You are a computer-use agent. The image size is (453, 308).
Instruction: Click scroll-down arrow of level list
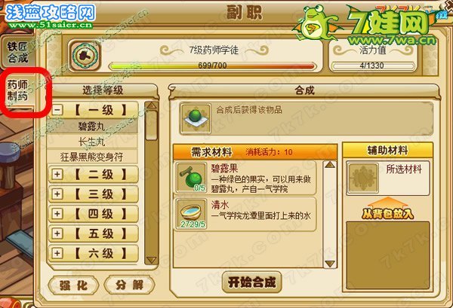tap(151, 260)
